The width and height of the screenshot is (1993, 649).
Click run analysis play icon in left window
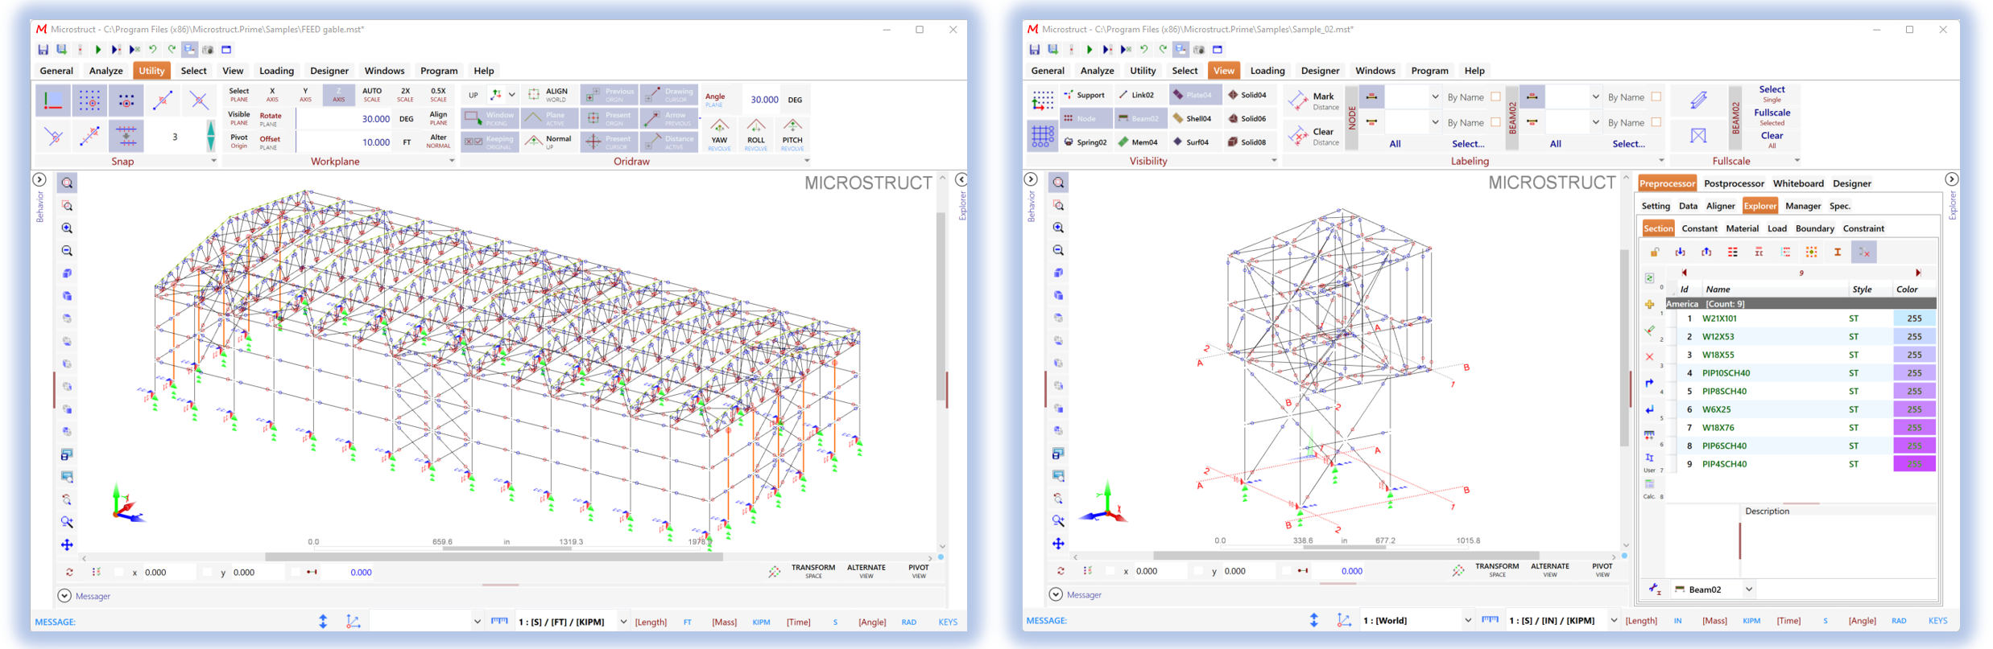pyautogui.click(x=97, y=50)
